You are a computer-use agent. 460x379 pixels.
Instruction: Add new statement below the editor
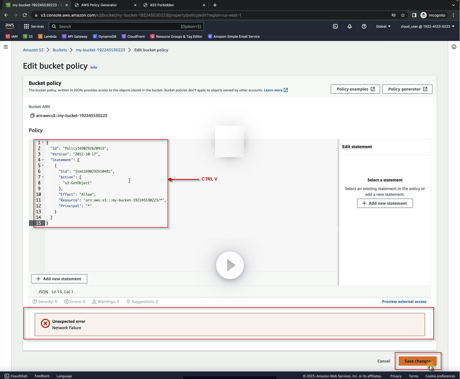(59, 279)
